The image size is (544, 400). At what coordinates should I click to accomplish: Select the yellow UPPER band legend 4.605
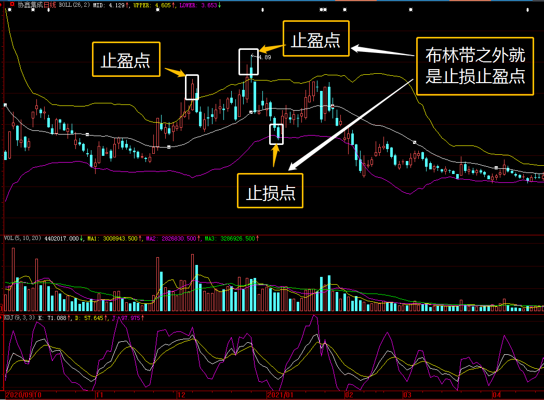point(163,5)
